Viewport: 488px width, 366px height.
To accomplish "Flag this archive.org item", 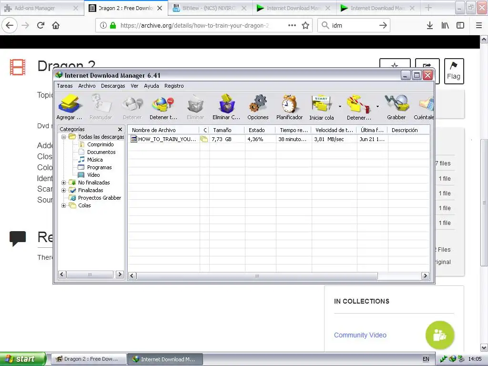I will 454,71.
